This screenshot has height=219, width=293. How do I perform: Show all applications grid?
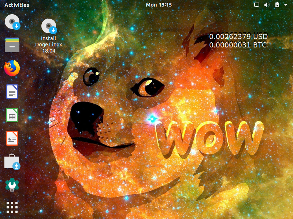tap(12, 207)
